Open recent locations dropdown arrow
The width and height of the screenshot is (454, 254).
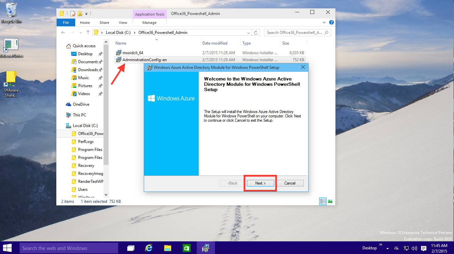click(81, 33)
